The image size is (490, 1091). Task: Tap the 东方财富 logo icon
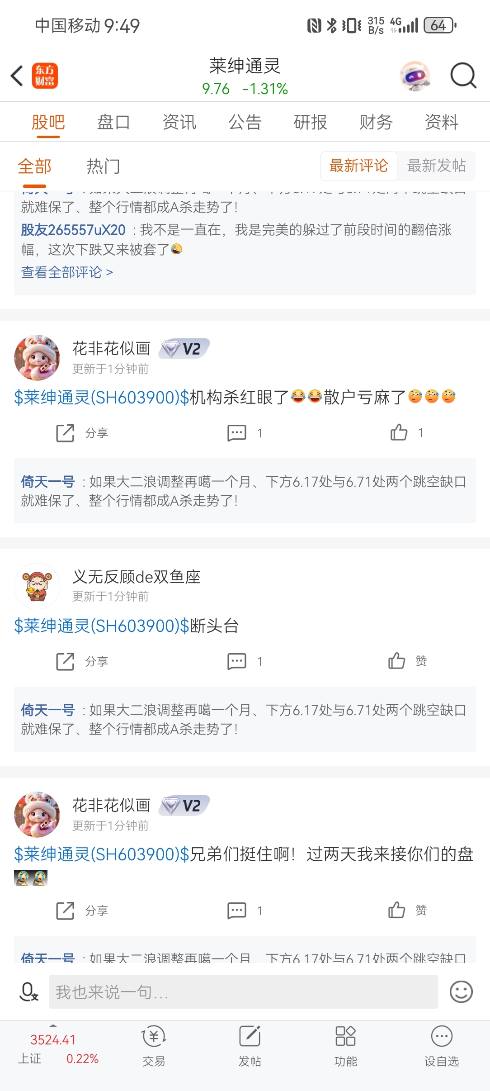click(45, 76)
